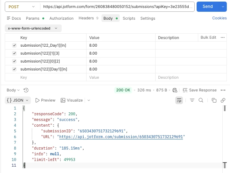
Task: Open the Cookies link
Action: click(x=219, y=18)
